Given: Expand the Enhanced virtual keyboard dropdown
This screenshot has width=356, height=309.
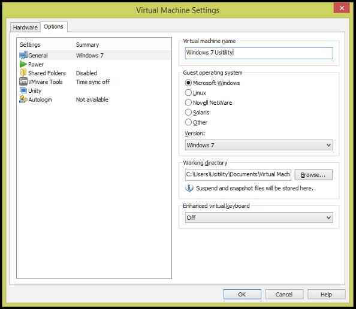Looking at the screenshot, I should [259, 217].
